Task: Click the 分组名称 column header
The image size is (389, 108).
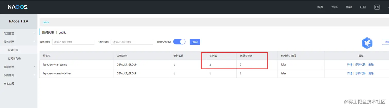Action: click(x=122, y=56)
